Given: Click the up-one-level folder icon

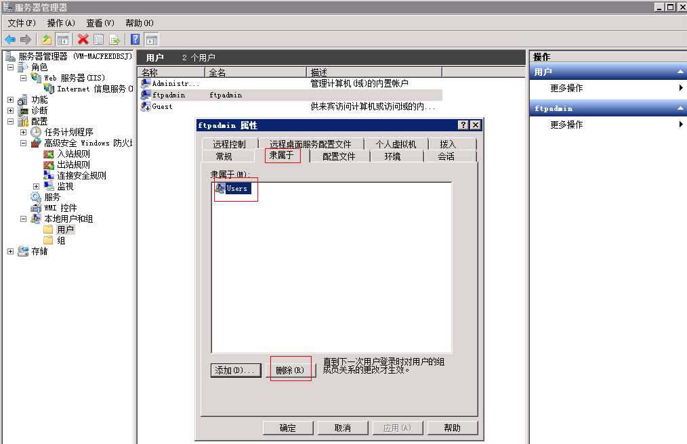Looking at the screenshot, I should (x=47, y=40).
